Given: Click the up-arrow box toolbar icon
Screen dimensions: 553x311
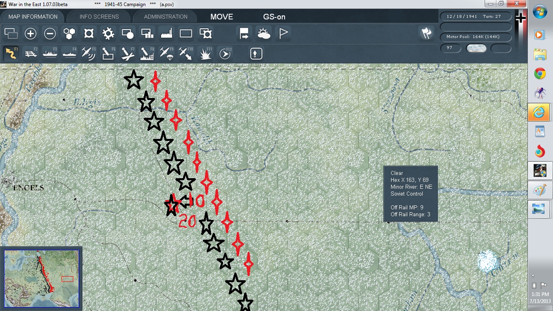Looking at the screenshot, I should pos(256,53).
